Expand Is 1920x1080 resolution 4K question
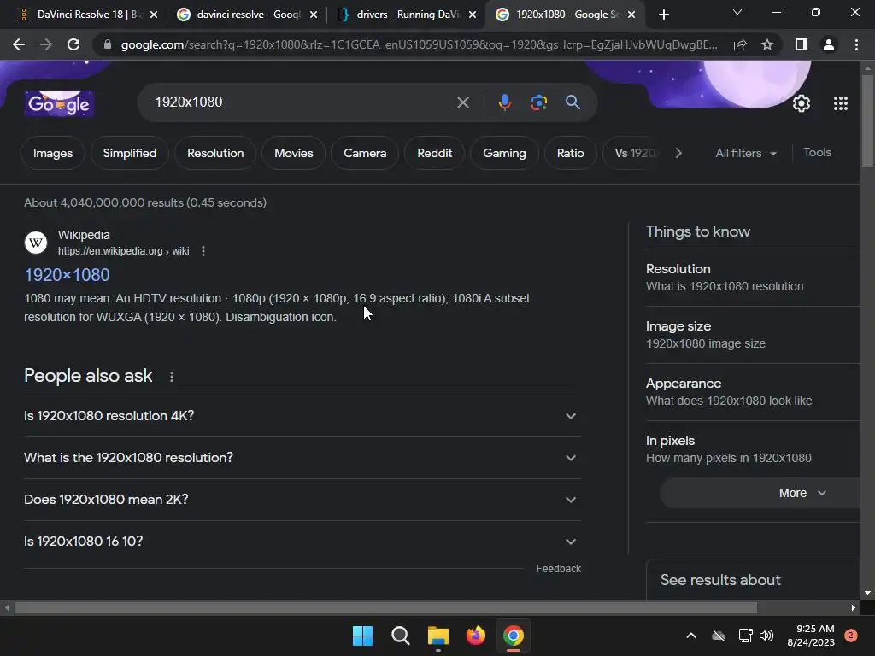875x656 pixels. (x=302, y=416)
